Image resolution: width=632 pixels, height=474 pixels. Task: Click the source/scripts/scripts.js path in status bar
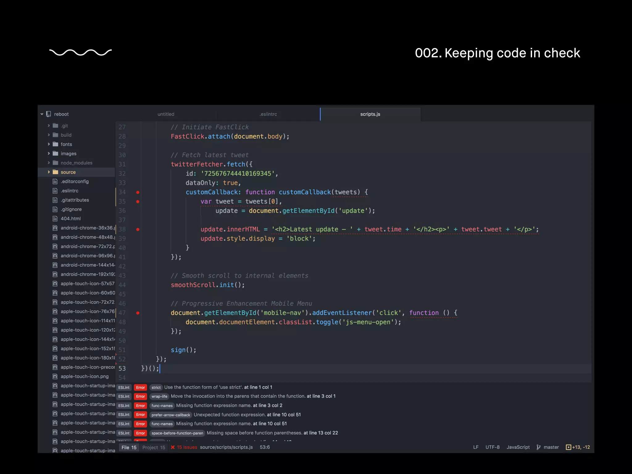coord(226,447)
